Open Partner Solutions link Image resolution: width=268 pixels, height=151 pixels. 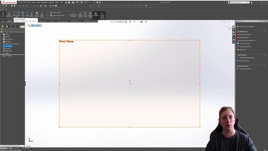(x=243, y=61)
